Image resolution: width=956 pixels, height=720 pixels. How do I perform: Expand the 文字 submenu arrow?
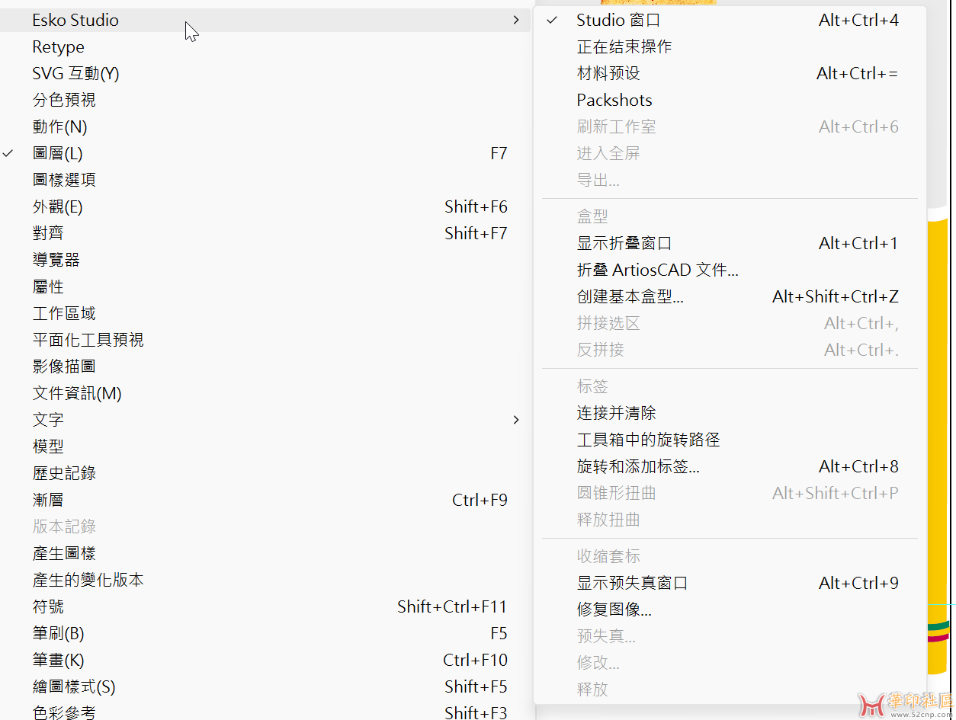point(516,420)
